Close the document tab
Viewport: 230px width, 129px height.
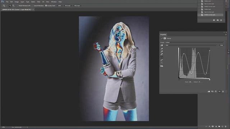click(x=33, y=10)
